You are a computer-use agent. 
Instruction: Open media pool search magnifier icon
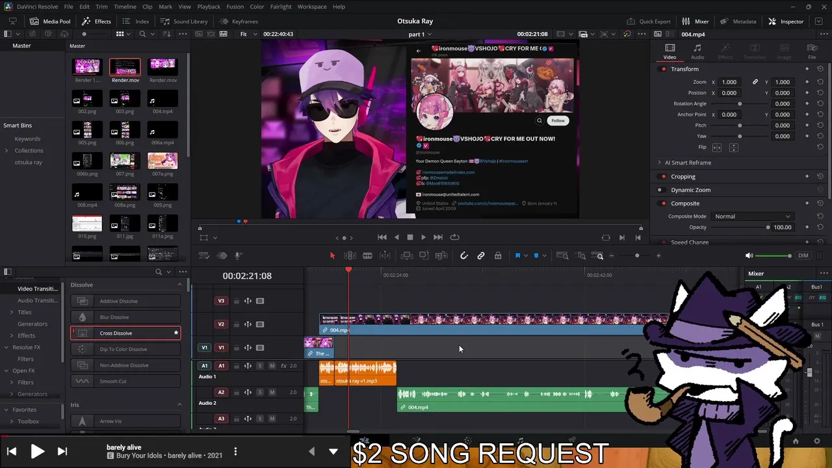[144, 34]
